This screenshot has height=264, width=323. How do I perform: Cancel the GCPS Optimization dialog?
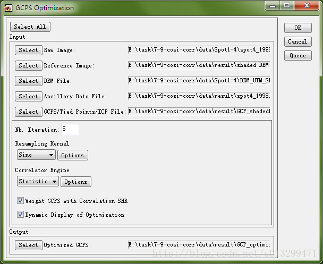pyautogui.click(x=297, y=41)
